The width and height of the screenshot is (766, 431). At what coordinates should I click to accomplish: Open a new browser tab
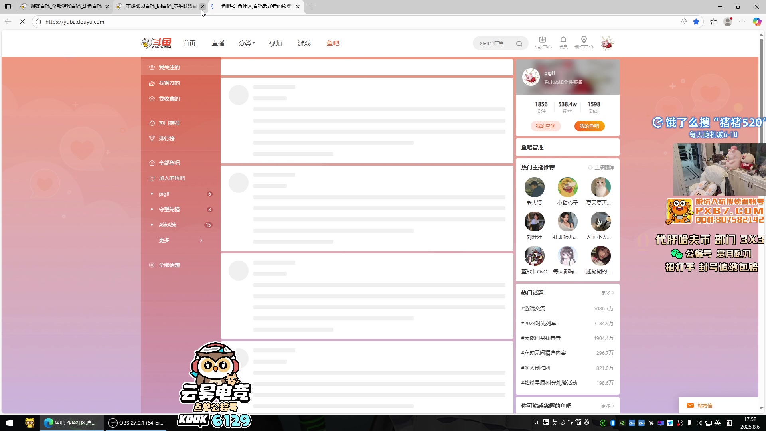pos(311,6)
